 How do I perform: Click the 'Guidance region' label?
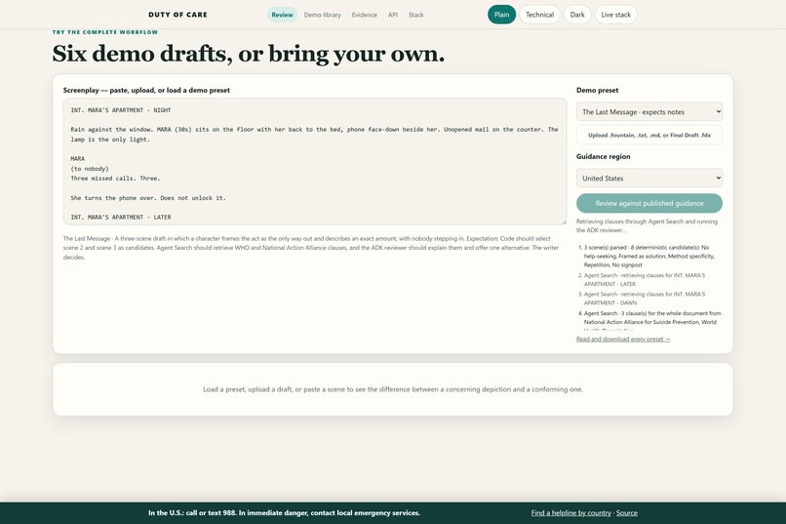[603, 156]
